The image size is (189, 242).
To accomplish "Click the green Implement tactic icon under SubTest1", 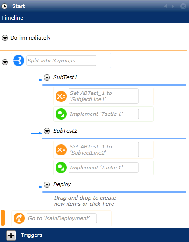I will (61, 114).
